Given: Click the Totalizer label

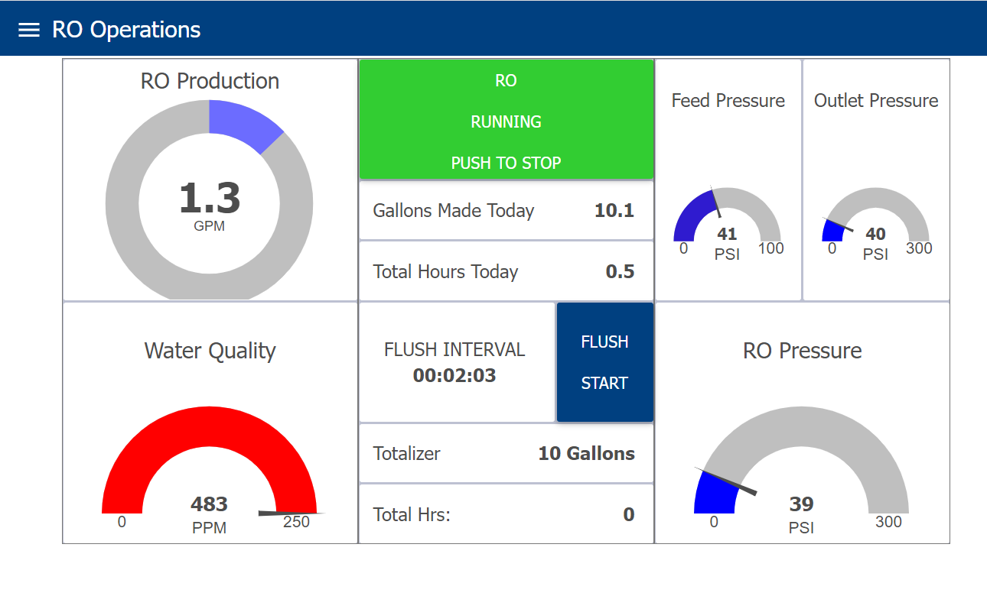Looking at the screenshot, I should point(407,454).
